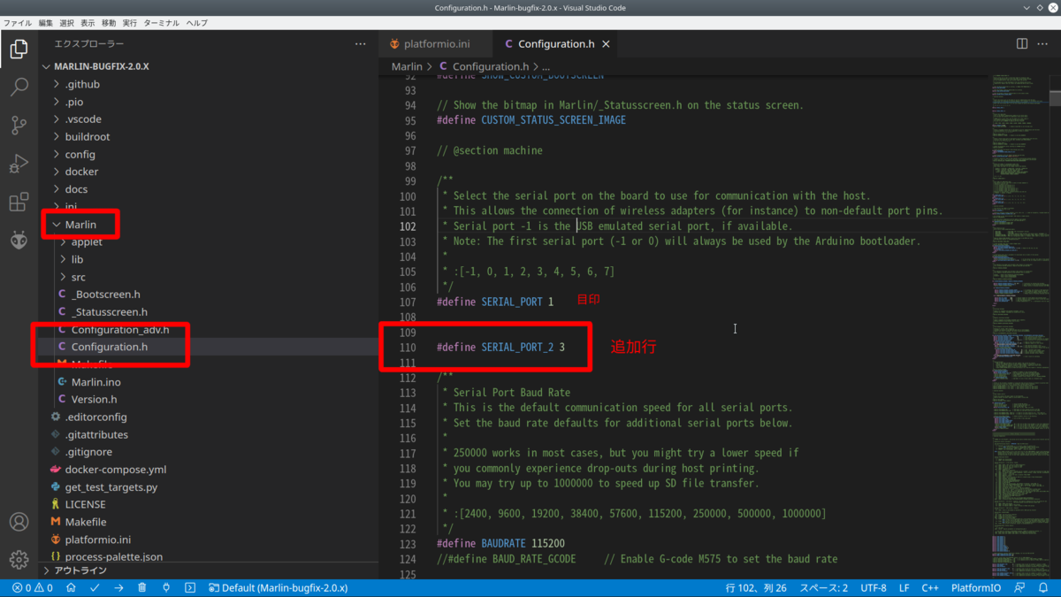Screen dimensions: 1061x597
Task: Open the Accounts menu icon
Action: click(19, 522)
